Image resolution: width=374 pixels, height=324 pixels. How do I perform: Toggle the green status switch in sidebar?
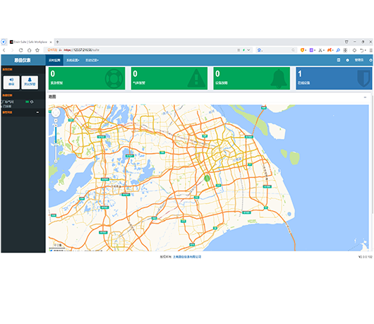coord(28,102)
